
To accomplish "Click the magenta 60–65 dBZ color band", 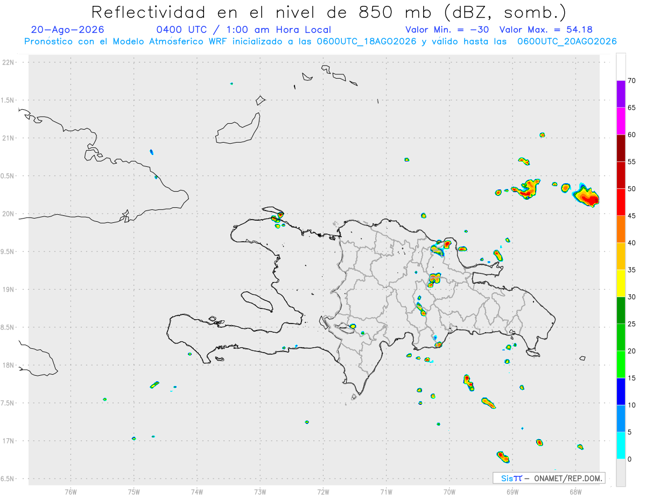I will pyautogui.click(x=621, y=121).
